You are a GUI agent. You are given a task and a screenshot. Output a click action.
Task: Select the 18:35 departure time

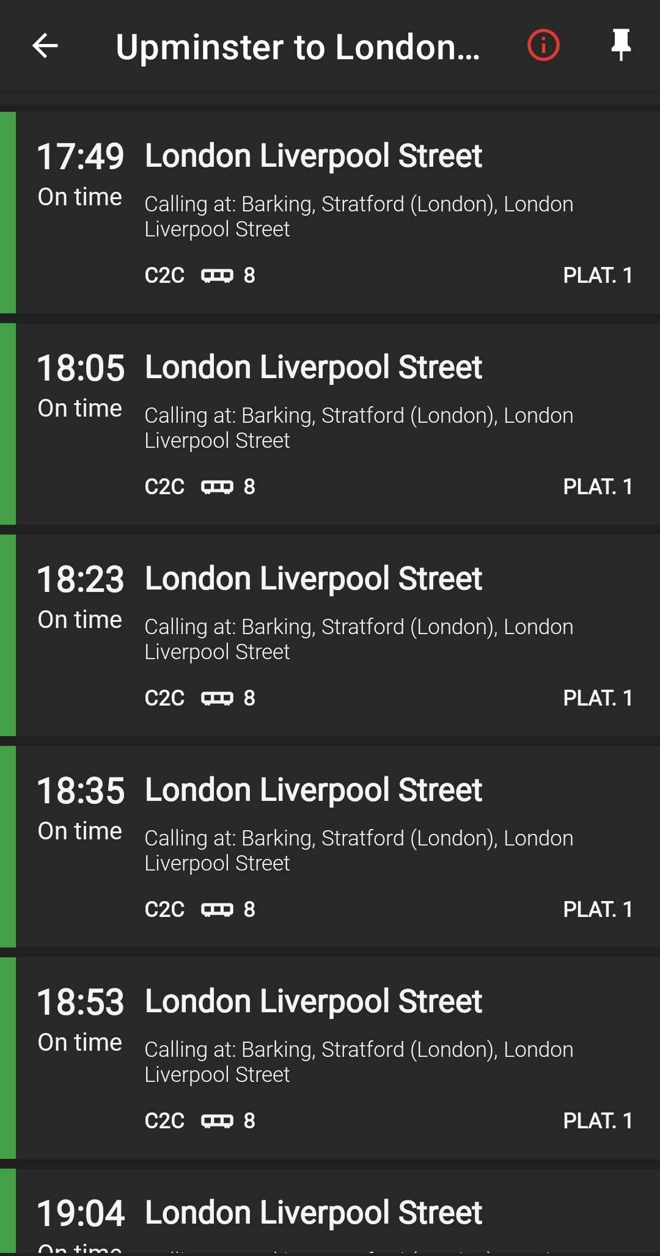tap(81, 791)
